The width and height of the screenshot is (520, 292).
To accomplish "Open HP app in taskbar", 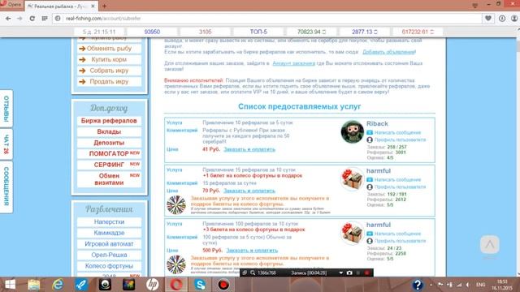I will (152, 285).
